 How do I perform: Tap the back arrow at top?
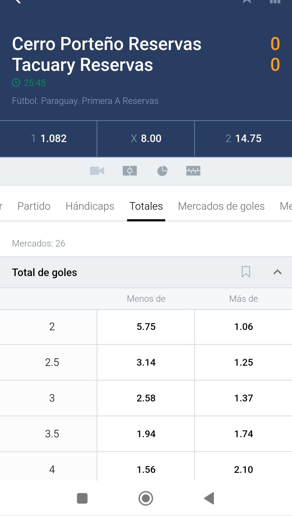[17, 1]
